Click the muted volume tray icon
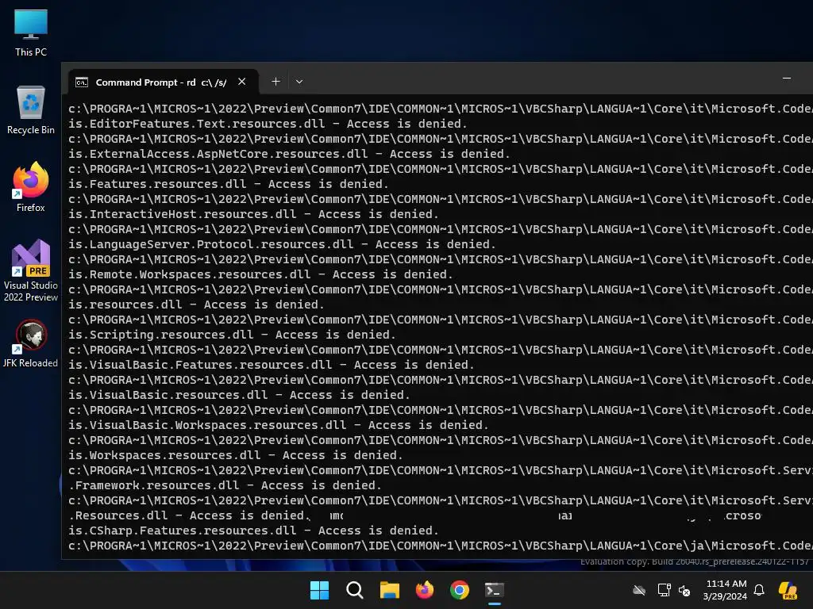Viewport: 813px width, 609px height. pyautogui.click(x=684, y=590)
